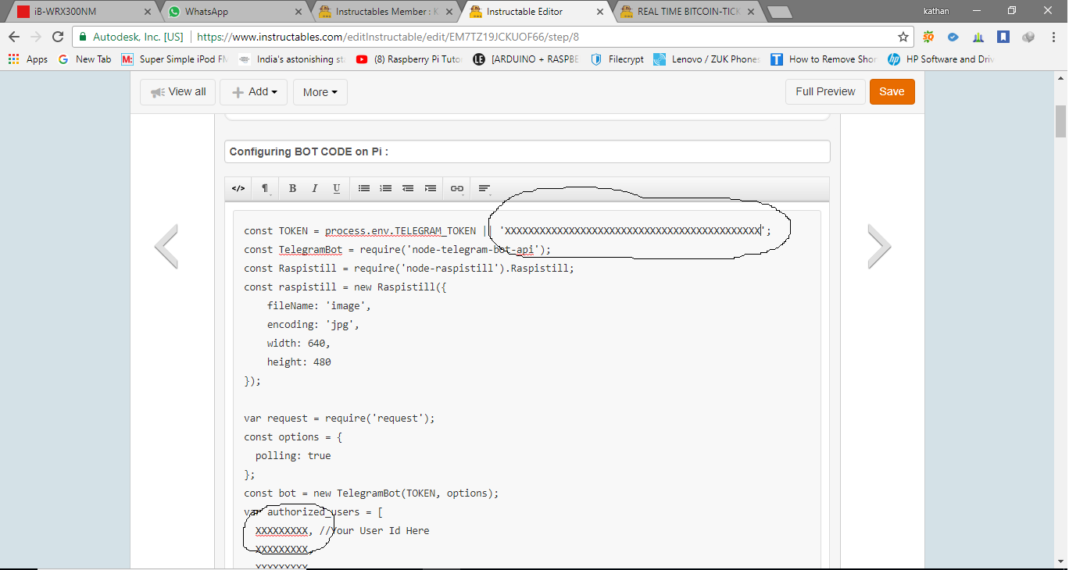
Task: Click the grey speech bubbles extension icon
Action: click(1028, 37)
